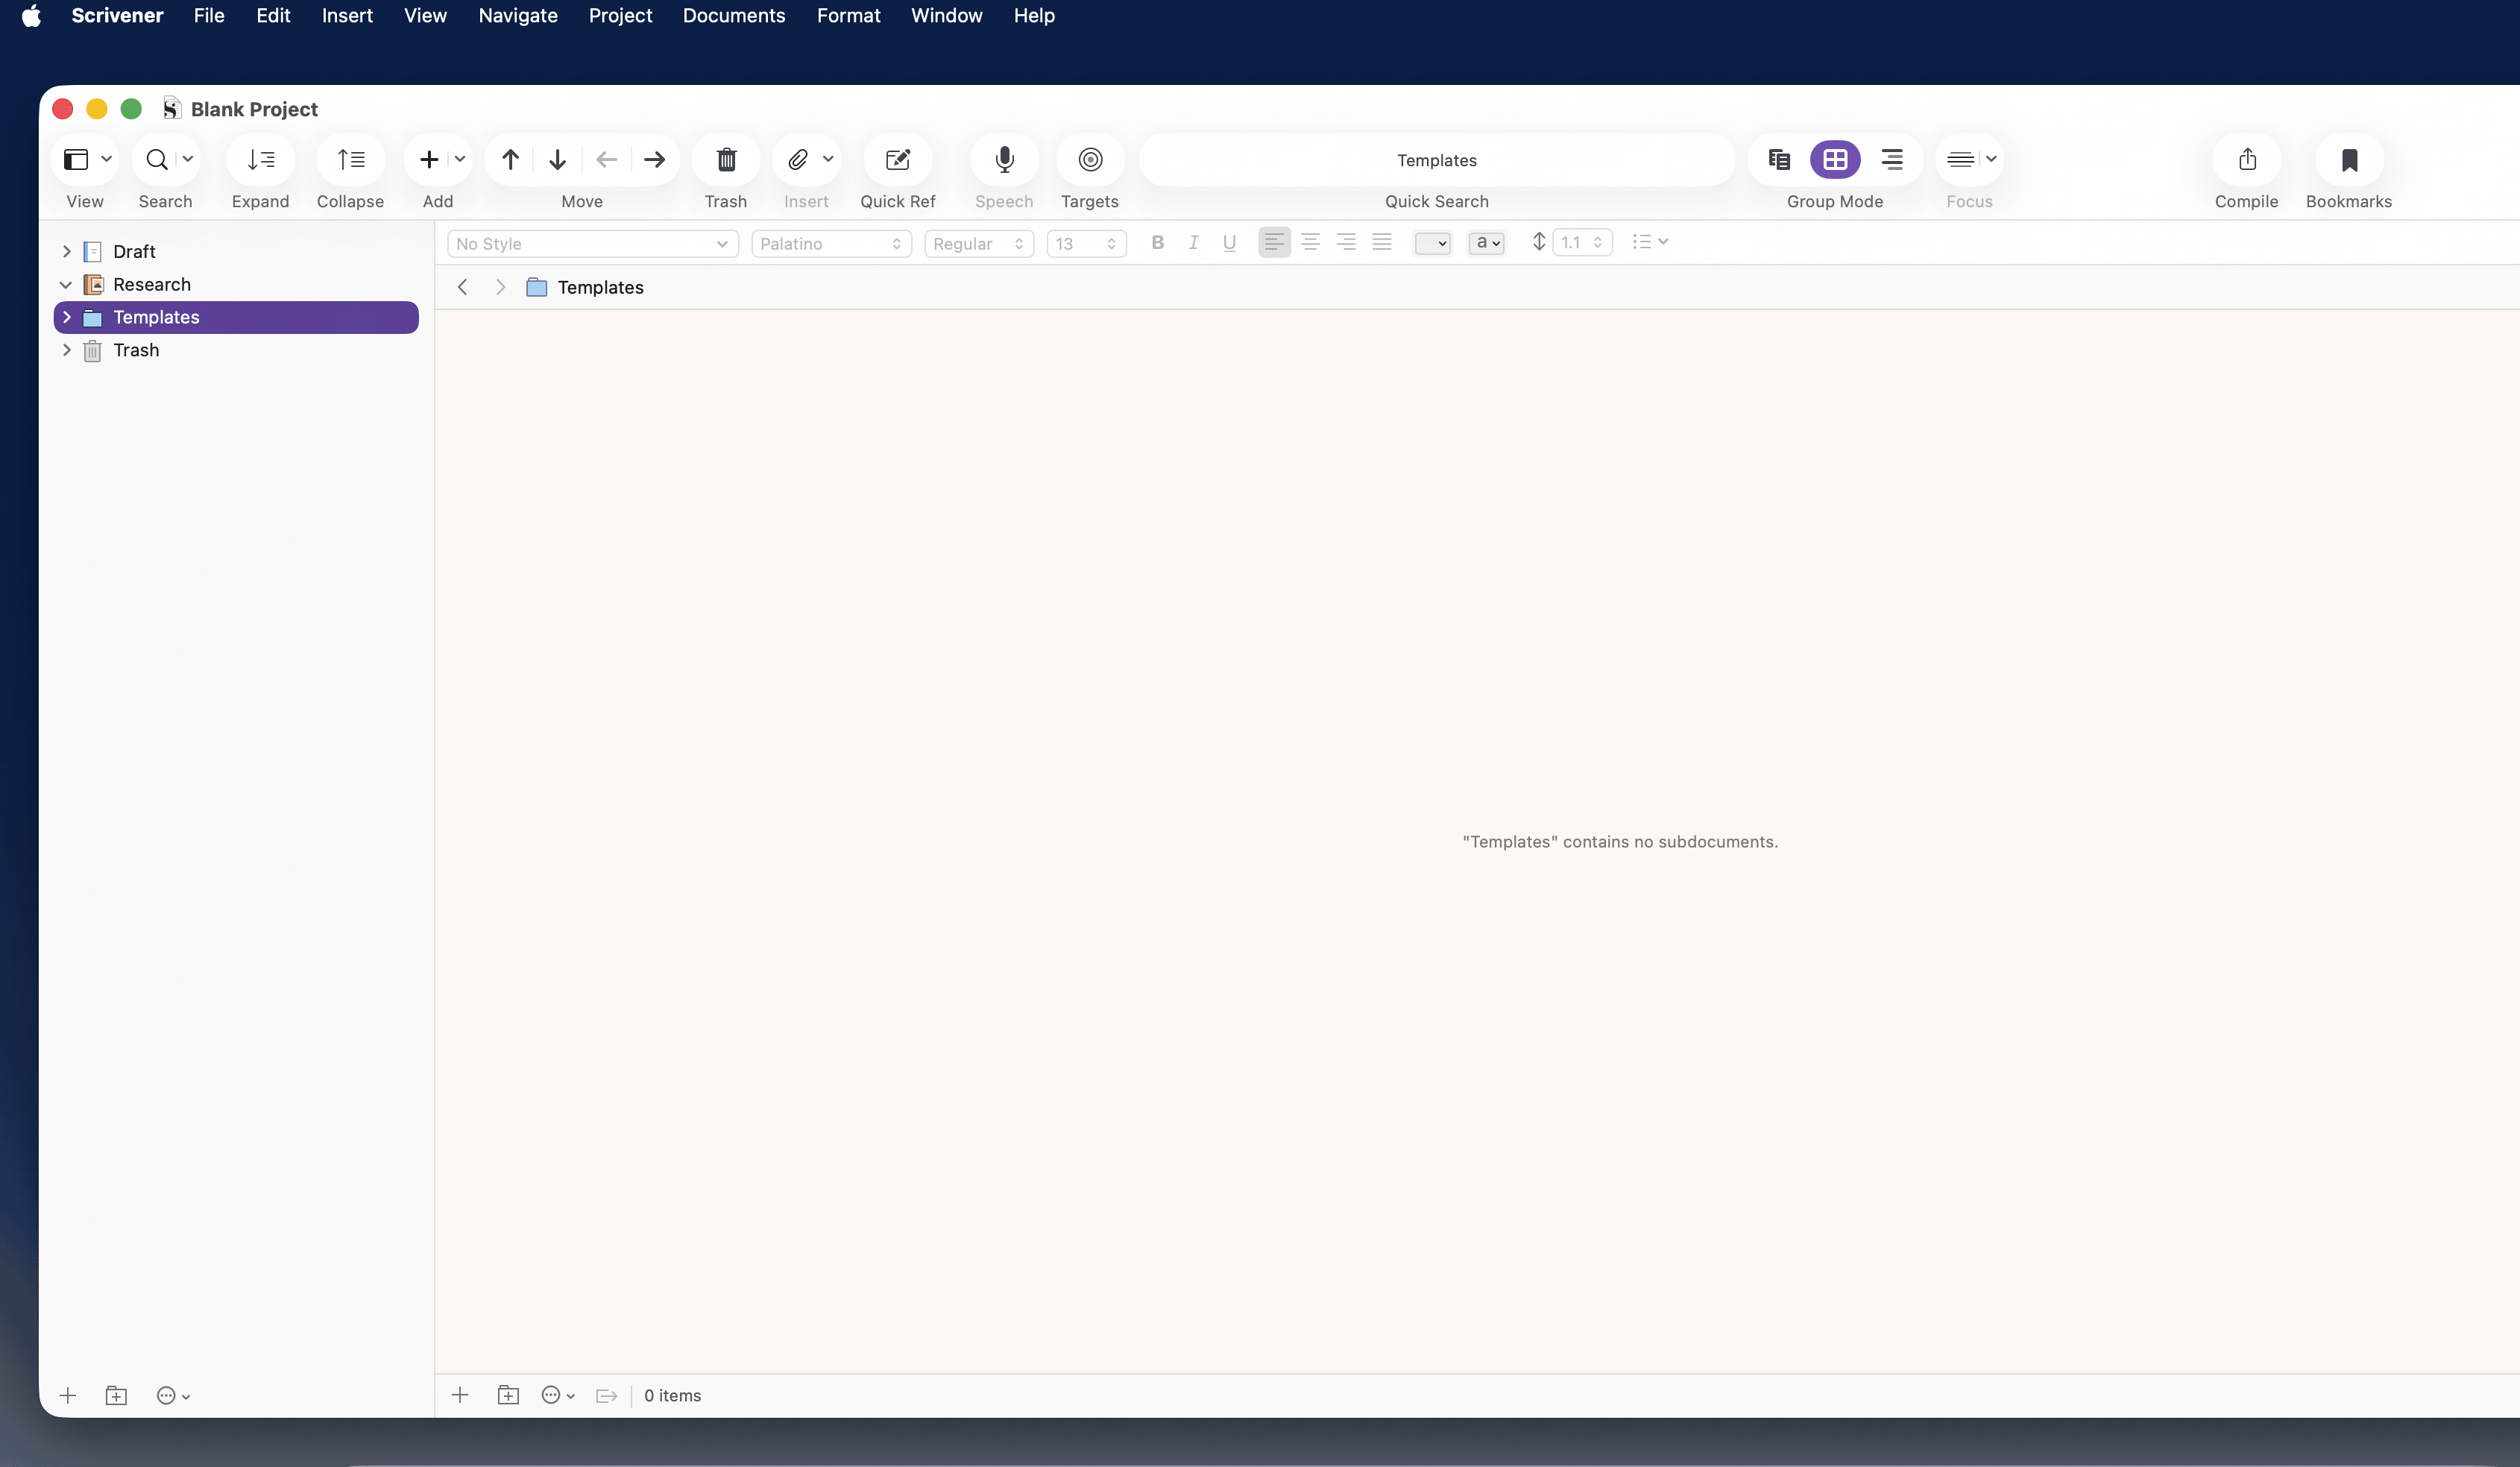Toggle italic formatting
The image size is (2520, 1467).
coord(1194,242)
